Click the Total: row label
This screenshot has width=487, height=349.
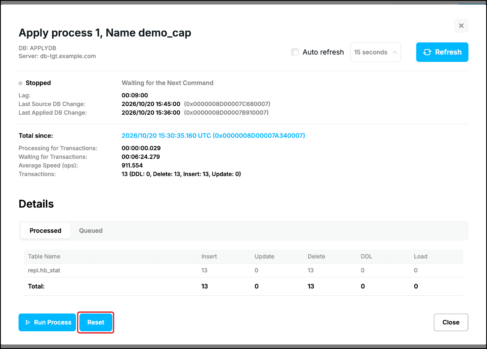pyautogui.click(x=36, y=286)
